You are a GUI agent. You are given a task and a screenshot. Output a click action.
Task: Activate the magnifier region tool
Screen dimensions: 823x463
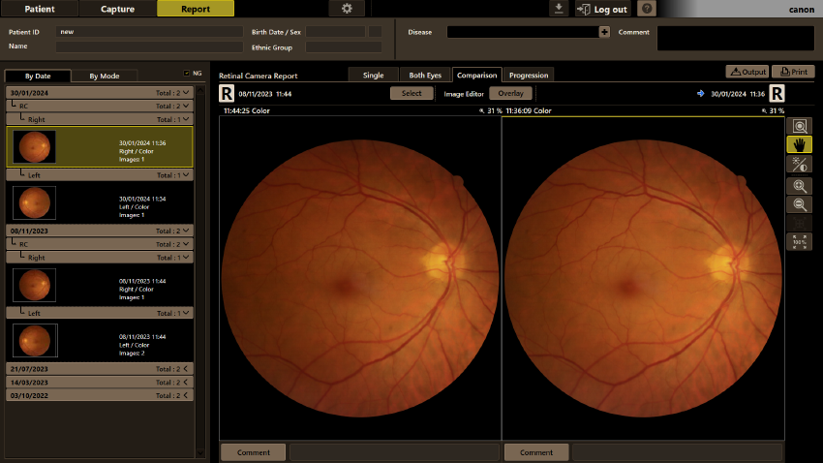point(799,126)
